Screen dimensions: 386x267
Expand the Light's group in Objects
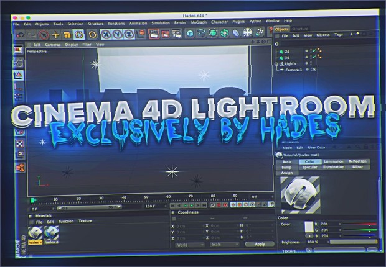276,64
